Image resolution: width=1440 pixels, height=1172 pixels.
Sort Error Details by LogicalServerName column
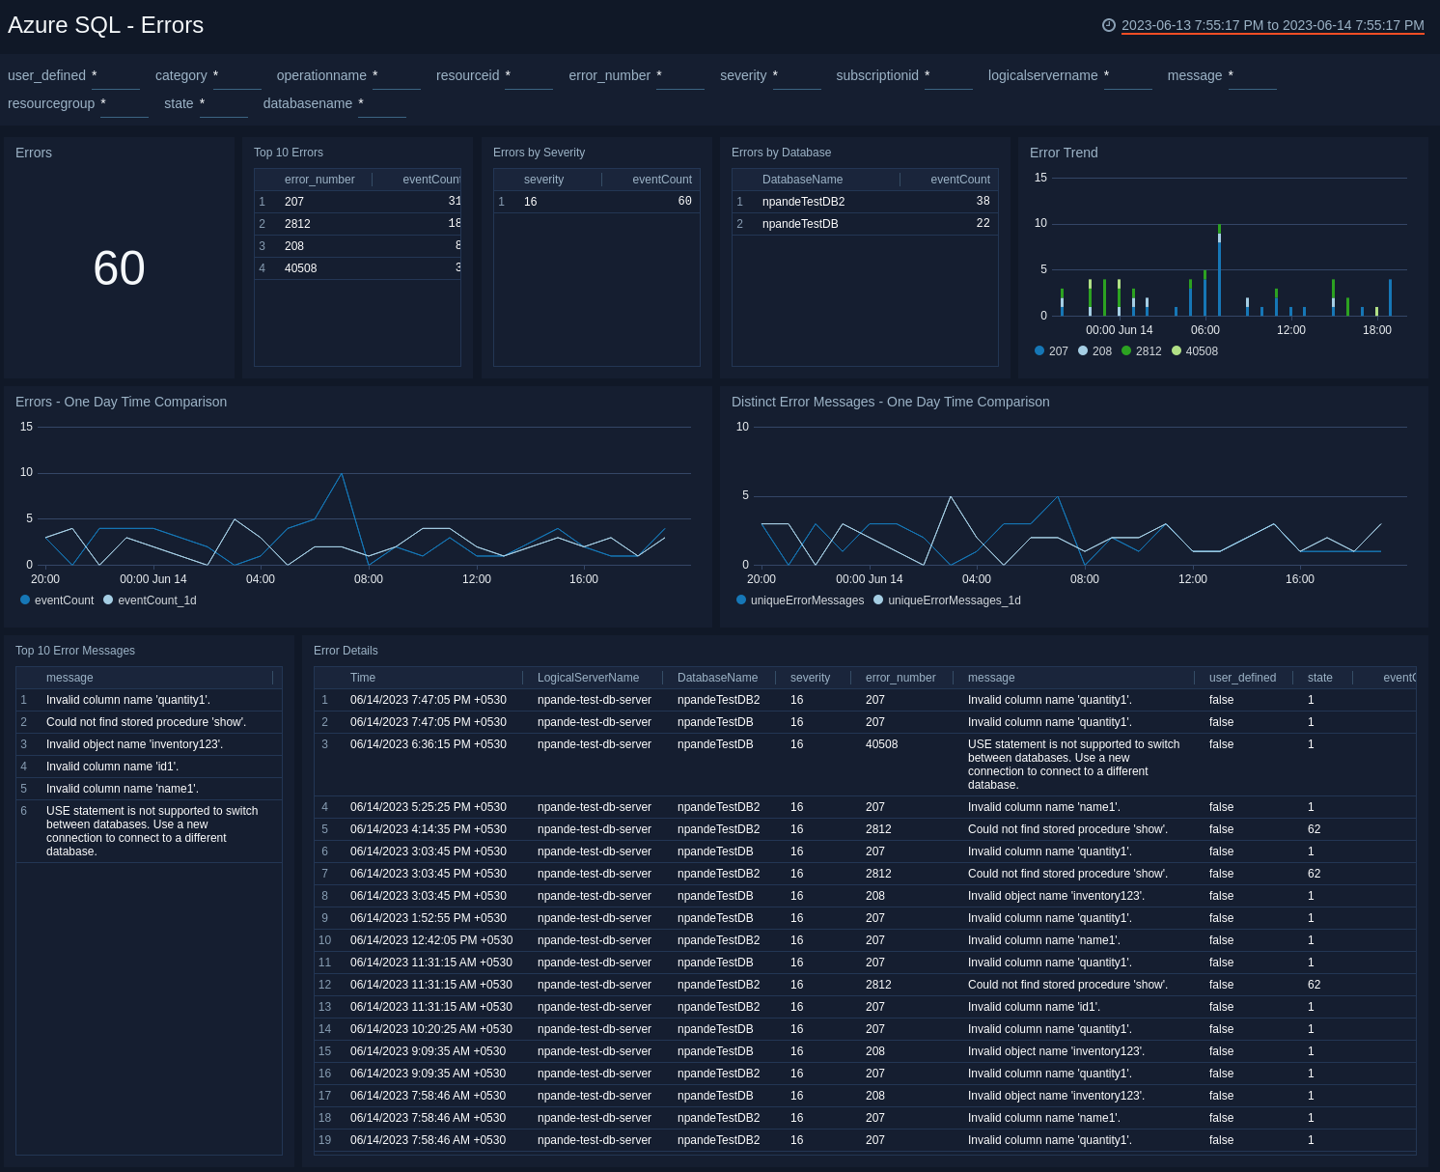(x=588, y=678)
